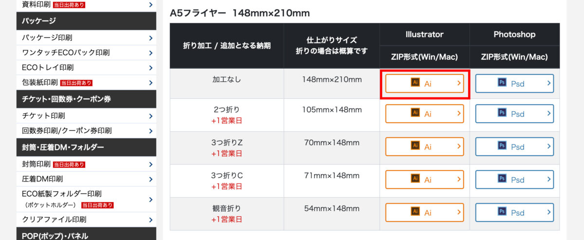Click the Ai icon in the 3つ折りZ row

click(x=415, y=146)
